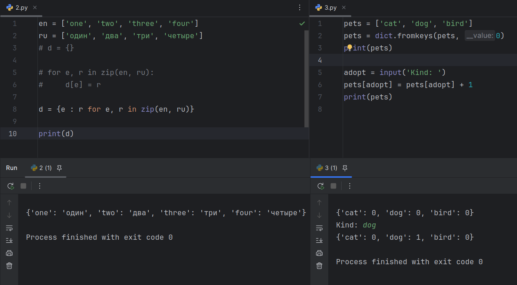517x285 pixels.
Task: Switch to the 3.py editor tab
Action: (330, 8)
